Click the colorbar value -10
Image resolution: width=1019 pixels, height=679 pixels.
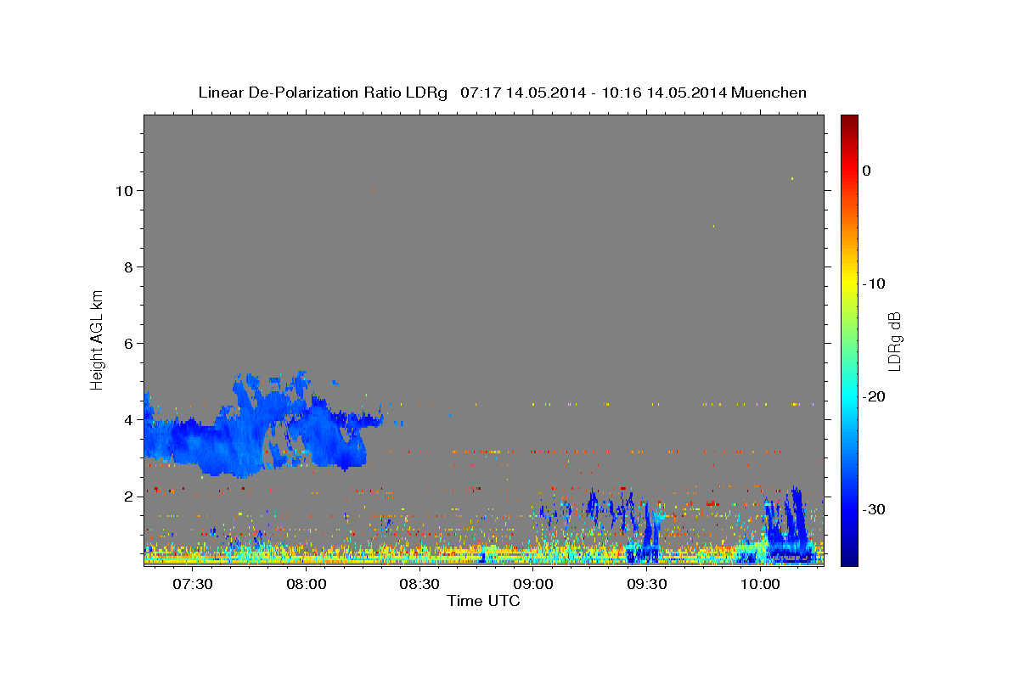pos(874,283)
